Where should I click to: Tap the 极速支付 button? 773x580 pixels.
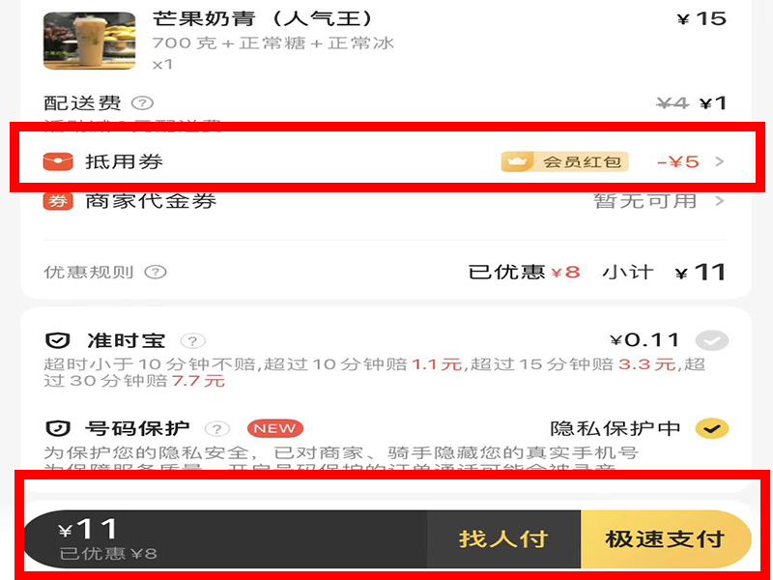[666, 539]
